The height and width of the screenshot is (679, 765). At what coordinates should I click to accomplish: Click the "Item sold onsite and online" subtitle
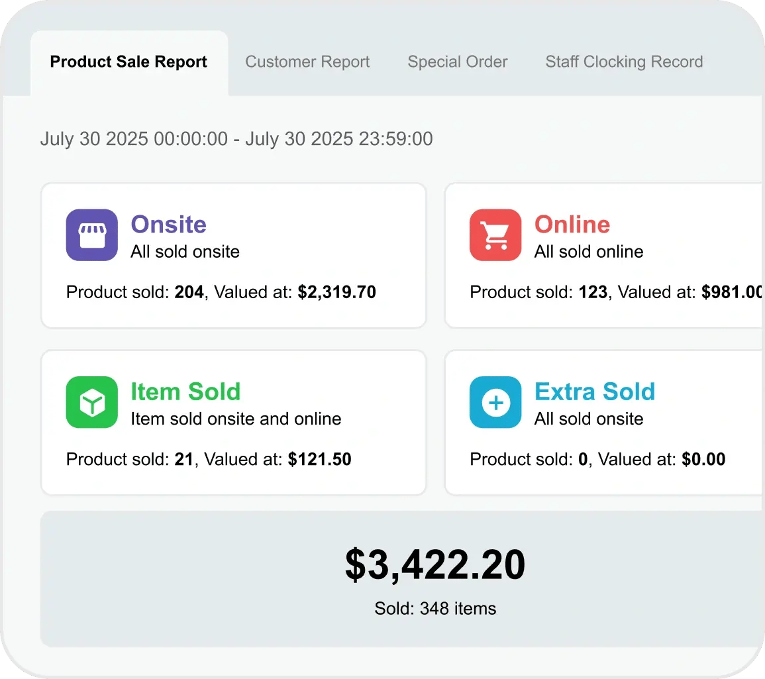pyautogui.click(x=236, y=419)
